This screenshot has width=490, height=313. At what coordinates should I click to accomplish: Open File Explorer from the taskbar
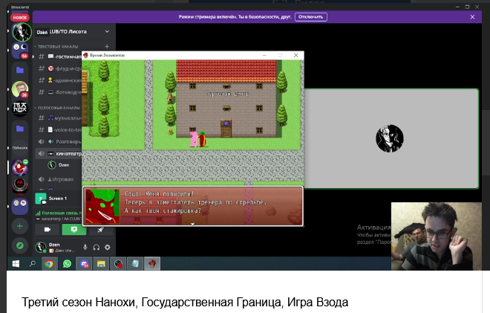tap(101, 264)
